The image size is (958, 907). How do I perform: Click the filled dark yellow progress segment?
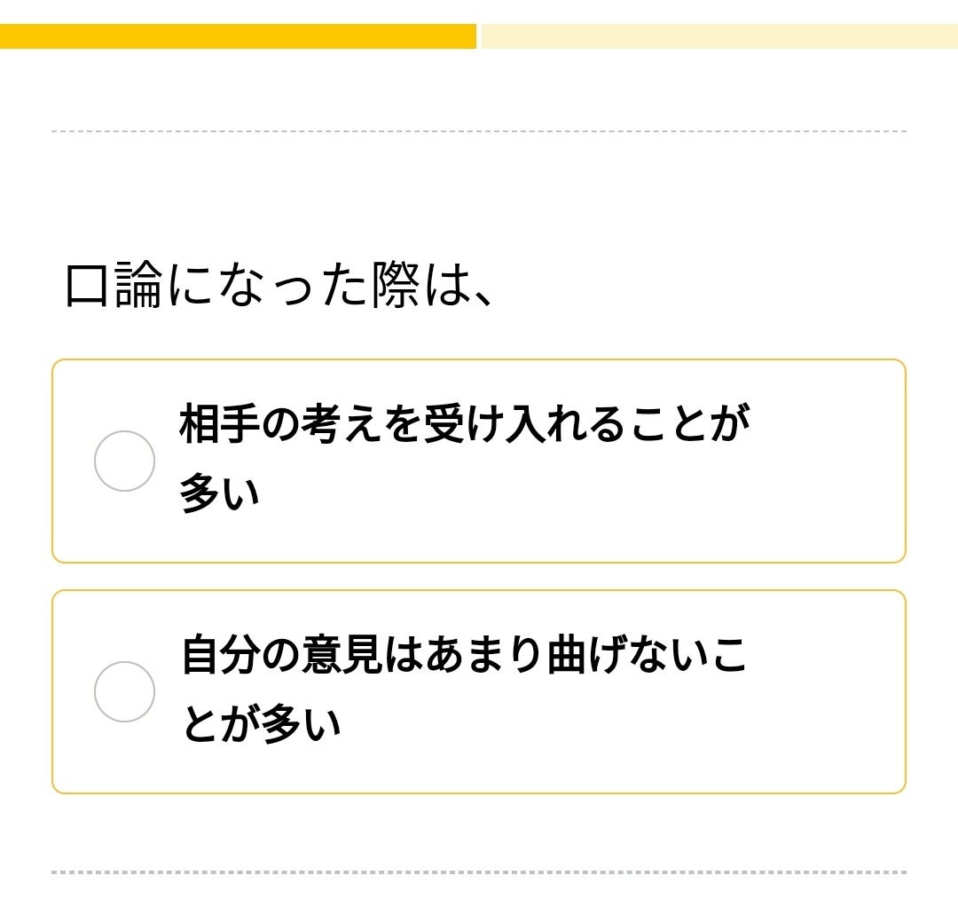238,36
